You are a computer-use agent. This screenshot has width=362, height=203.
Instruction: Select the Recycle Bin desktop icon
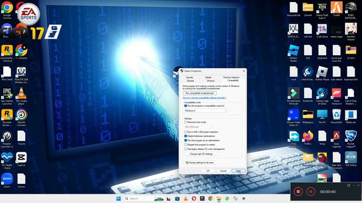[337, 116]
